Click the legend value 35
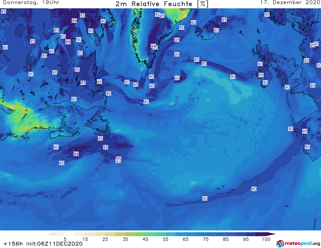321x248 pixels. 125,239
